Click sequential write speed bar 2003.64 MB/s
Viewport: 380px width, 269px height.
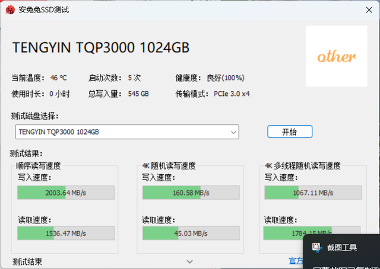click(66, 193)
